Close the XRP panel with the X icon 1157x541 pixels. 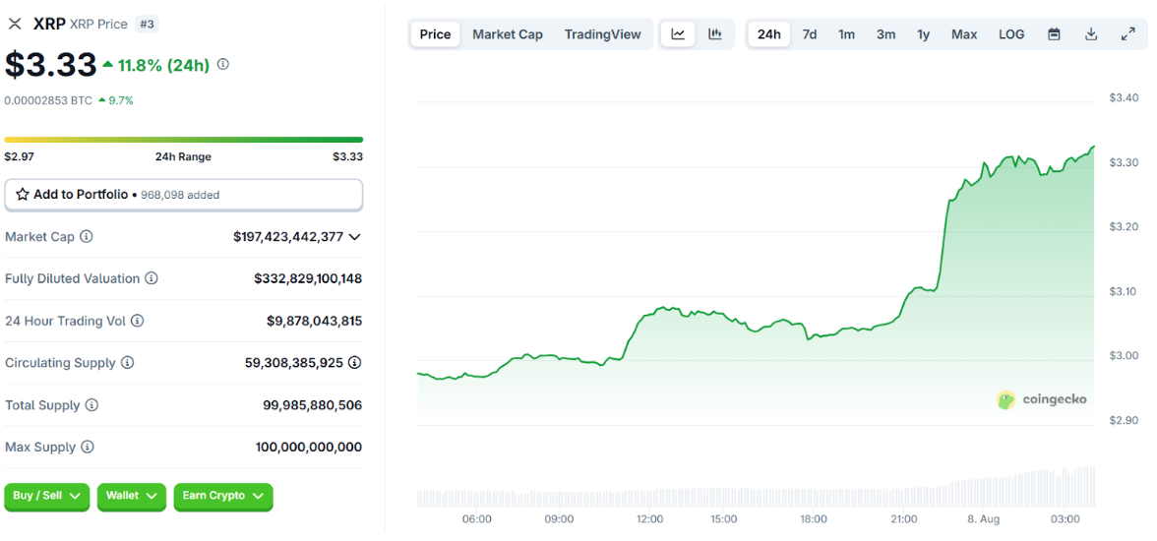click(x=15, y=24)
